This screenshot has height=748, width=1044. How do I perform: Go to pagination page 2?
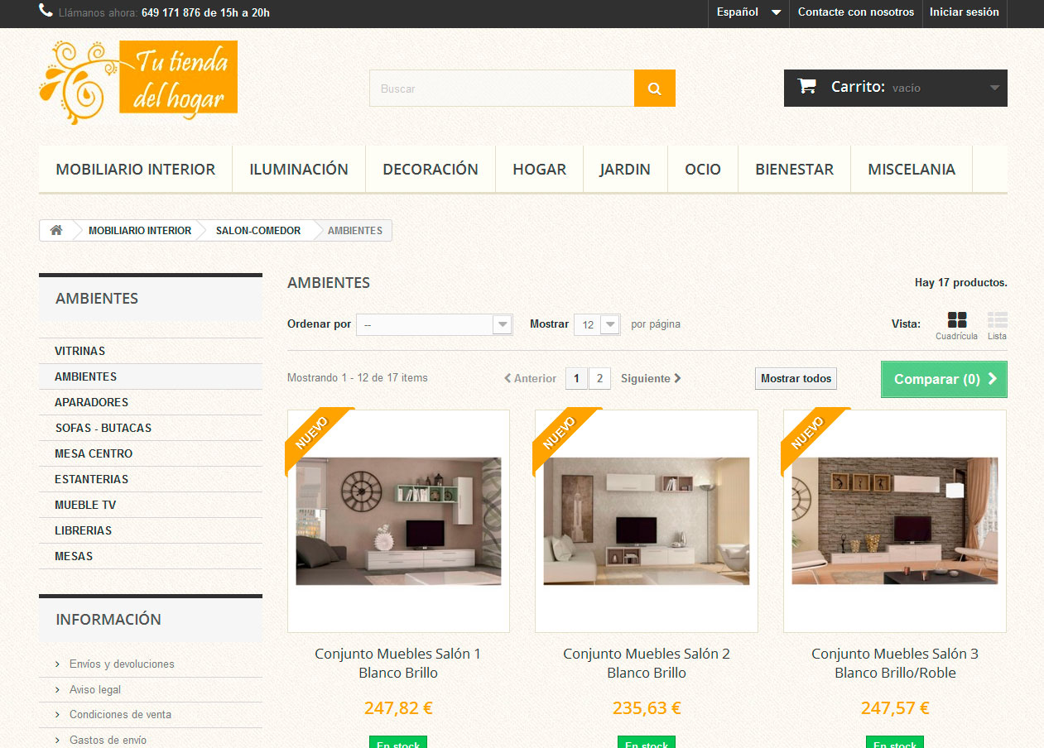[599, 379]
